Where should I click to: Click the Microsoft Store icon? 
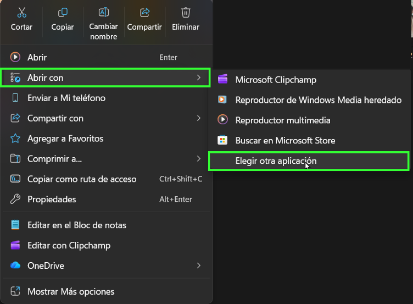[x=222, y=140]
